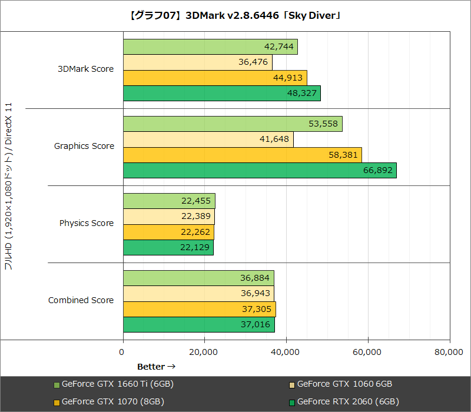Select the GeForce GTX 1070 (8GB) legend label

[x=113, y=402]
